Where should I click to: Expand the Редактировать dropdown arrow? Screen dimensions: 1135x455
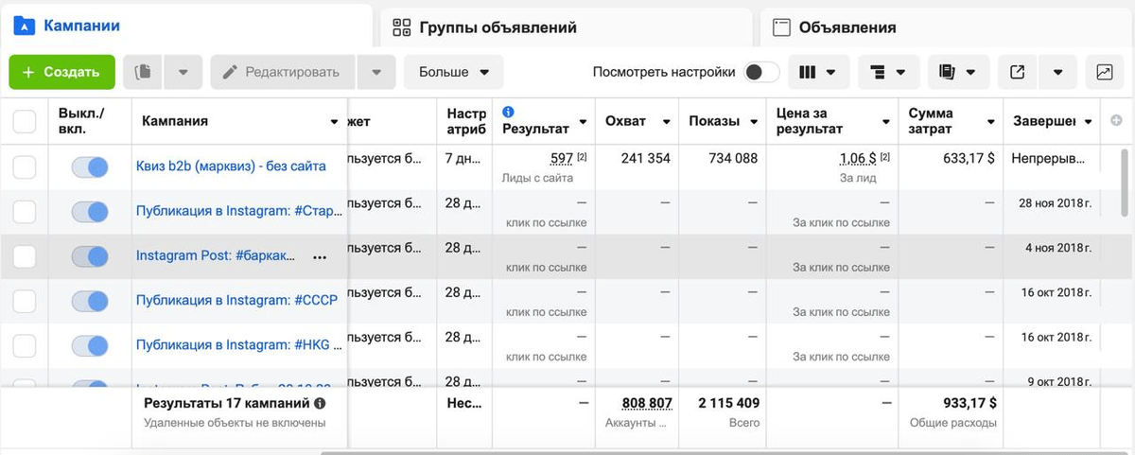click(376, 72)
